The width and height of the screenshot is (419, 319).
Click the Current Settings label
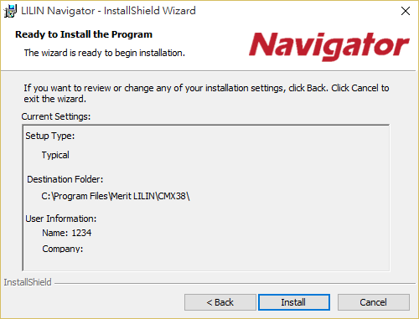(56, 116)
